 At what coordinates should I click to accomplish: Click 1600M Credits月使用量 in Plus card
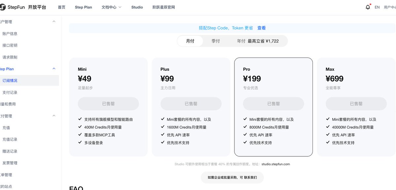point(187,127)
